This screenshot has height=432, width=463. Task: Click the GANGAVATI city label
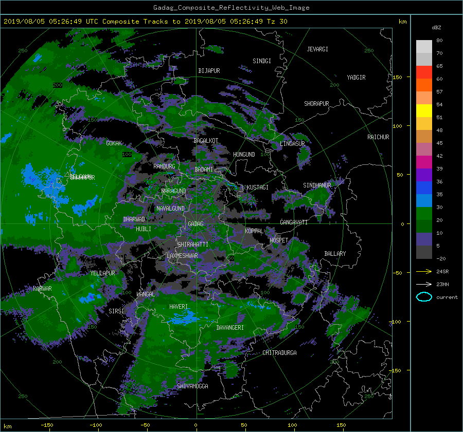tap(294, 222)
